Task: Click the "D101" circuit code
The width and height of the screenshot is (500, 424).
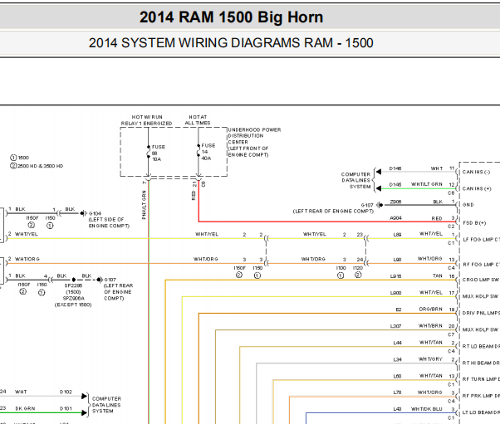Action: tap(66, 408)
